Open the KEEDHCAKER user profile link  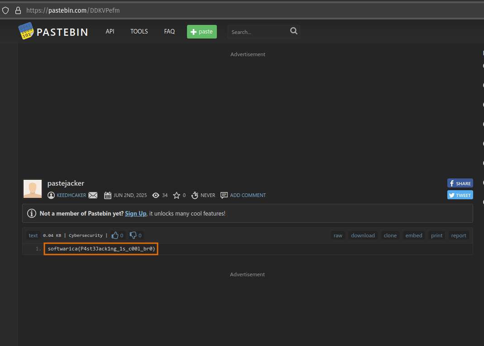click(71, 195)
